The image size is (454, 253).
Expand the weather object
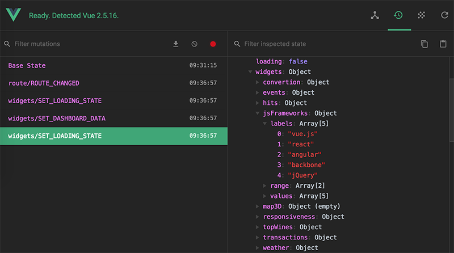(x=257, y=248)
